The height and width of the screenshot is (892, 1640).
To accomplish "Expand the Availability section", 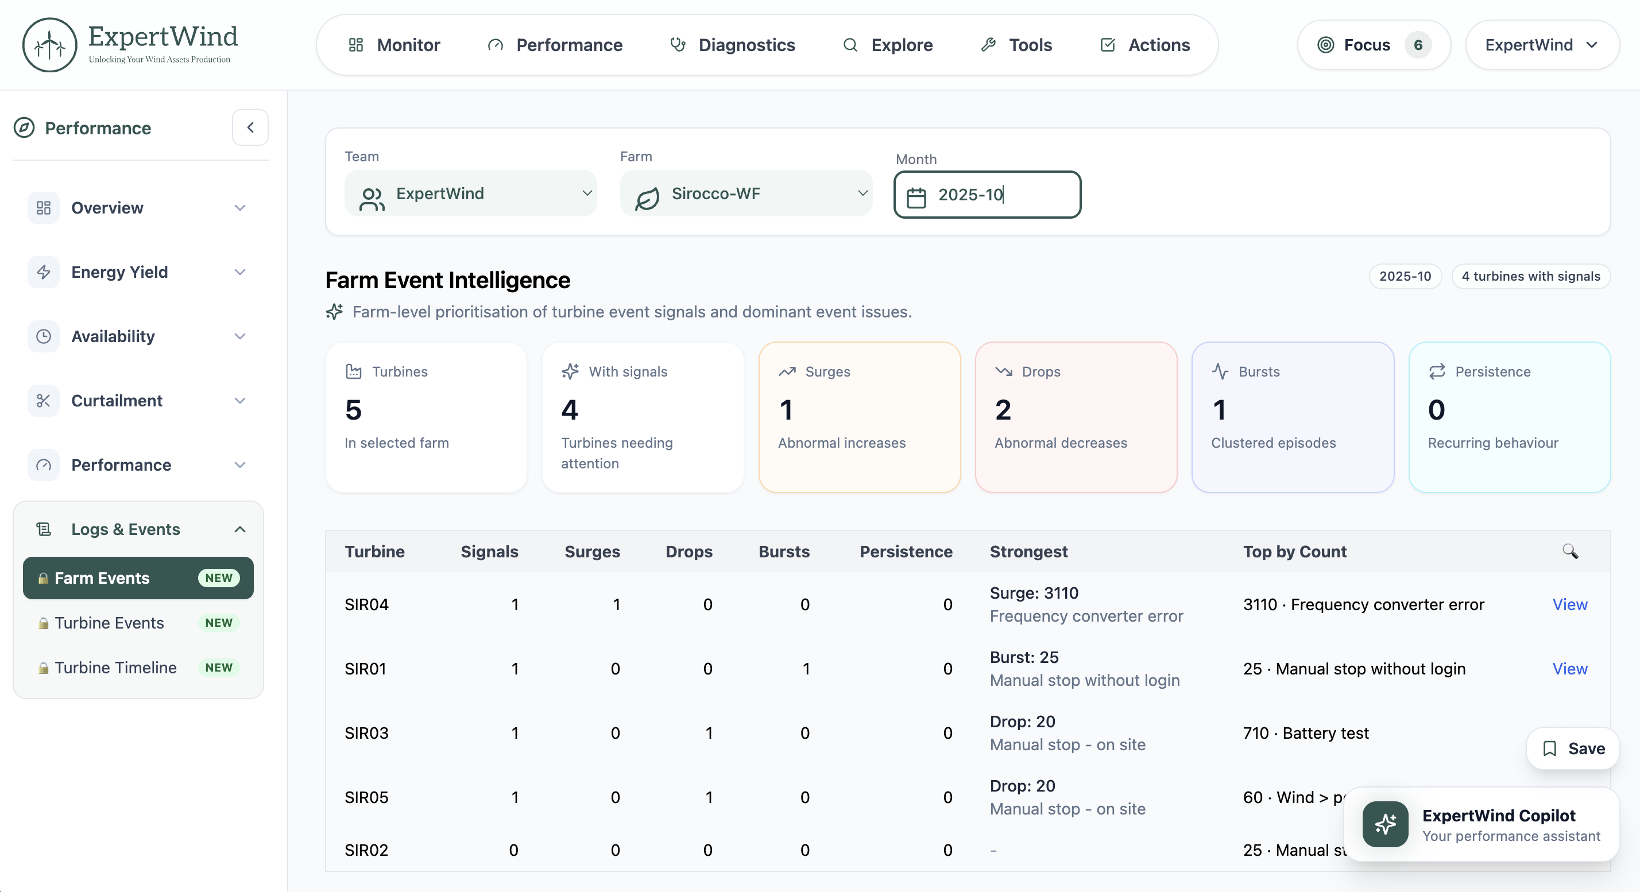I will [240, 336].
